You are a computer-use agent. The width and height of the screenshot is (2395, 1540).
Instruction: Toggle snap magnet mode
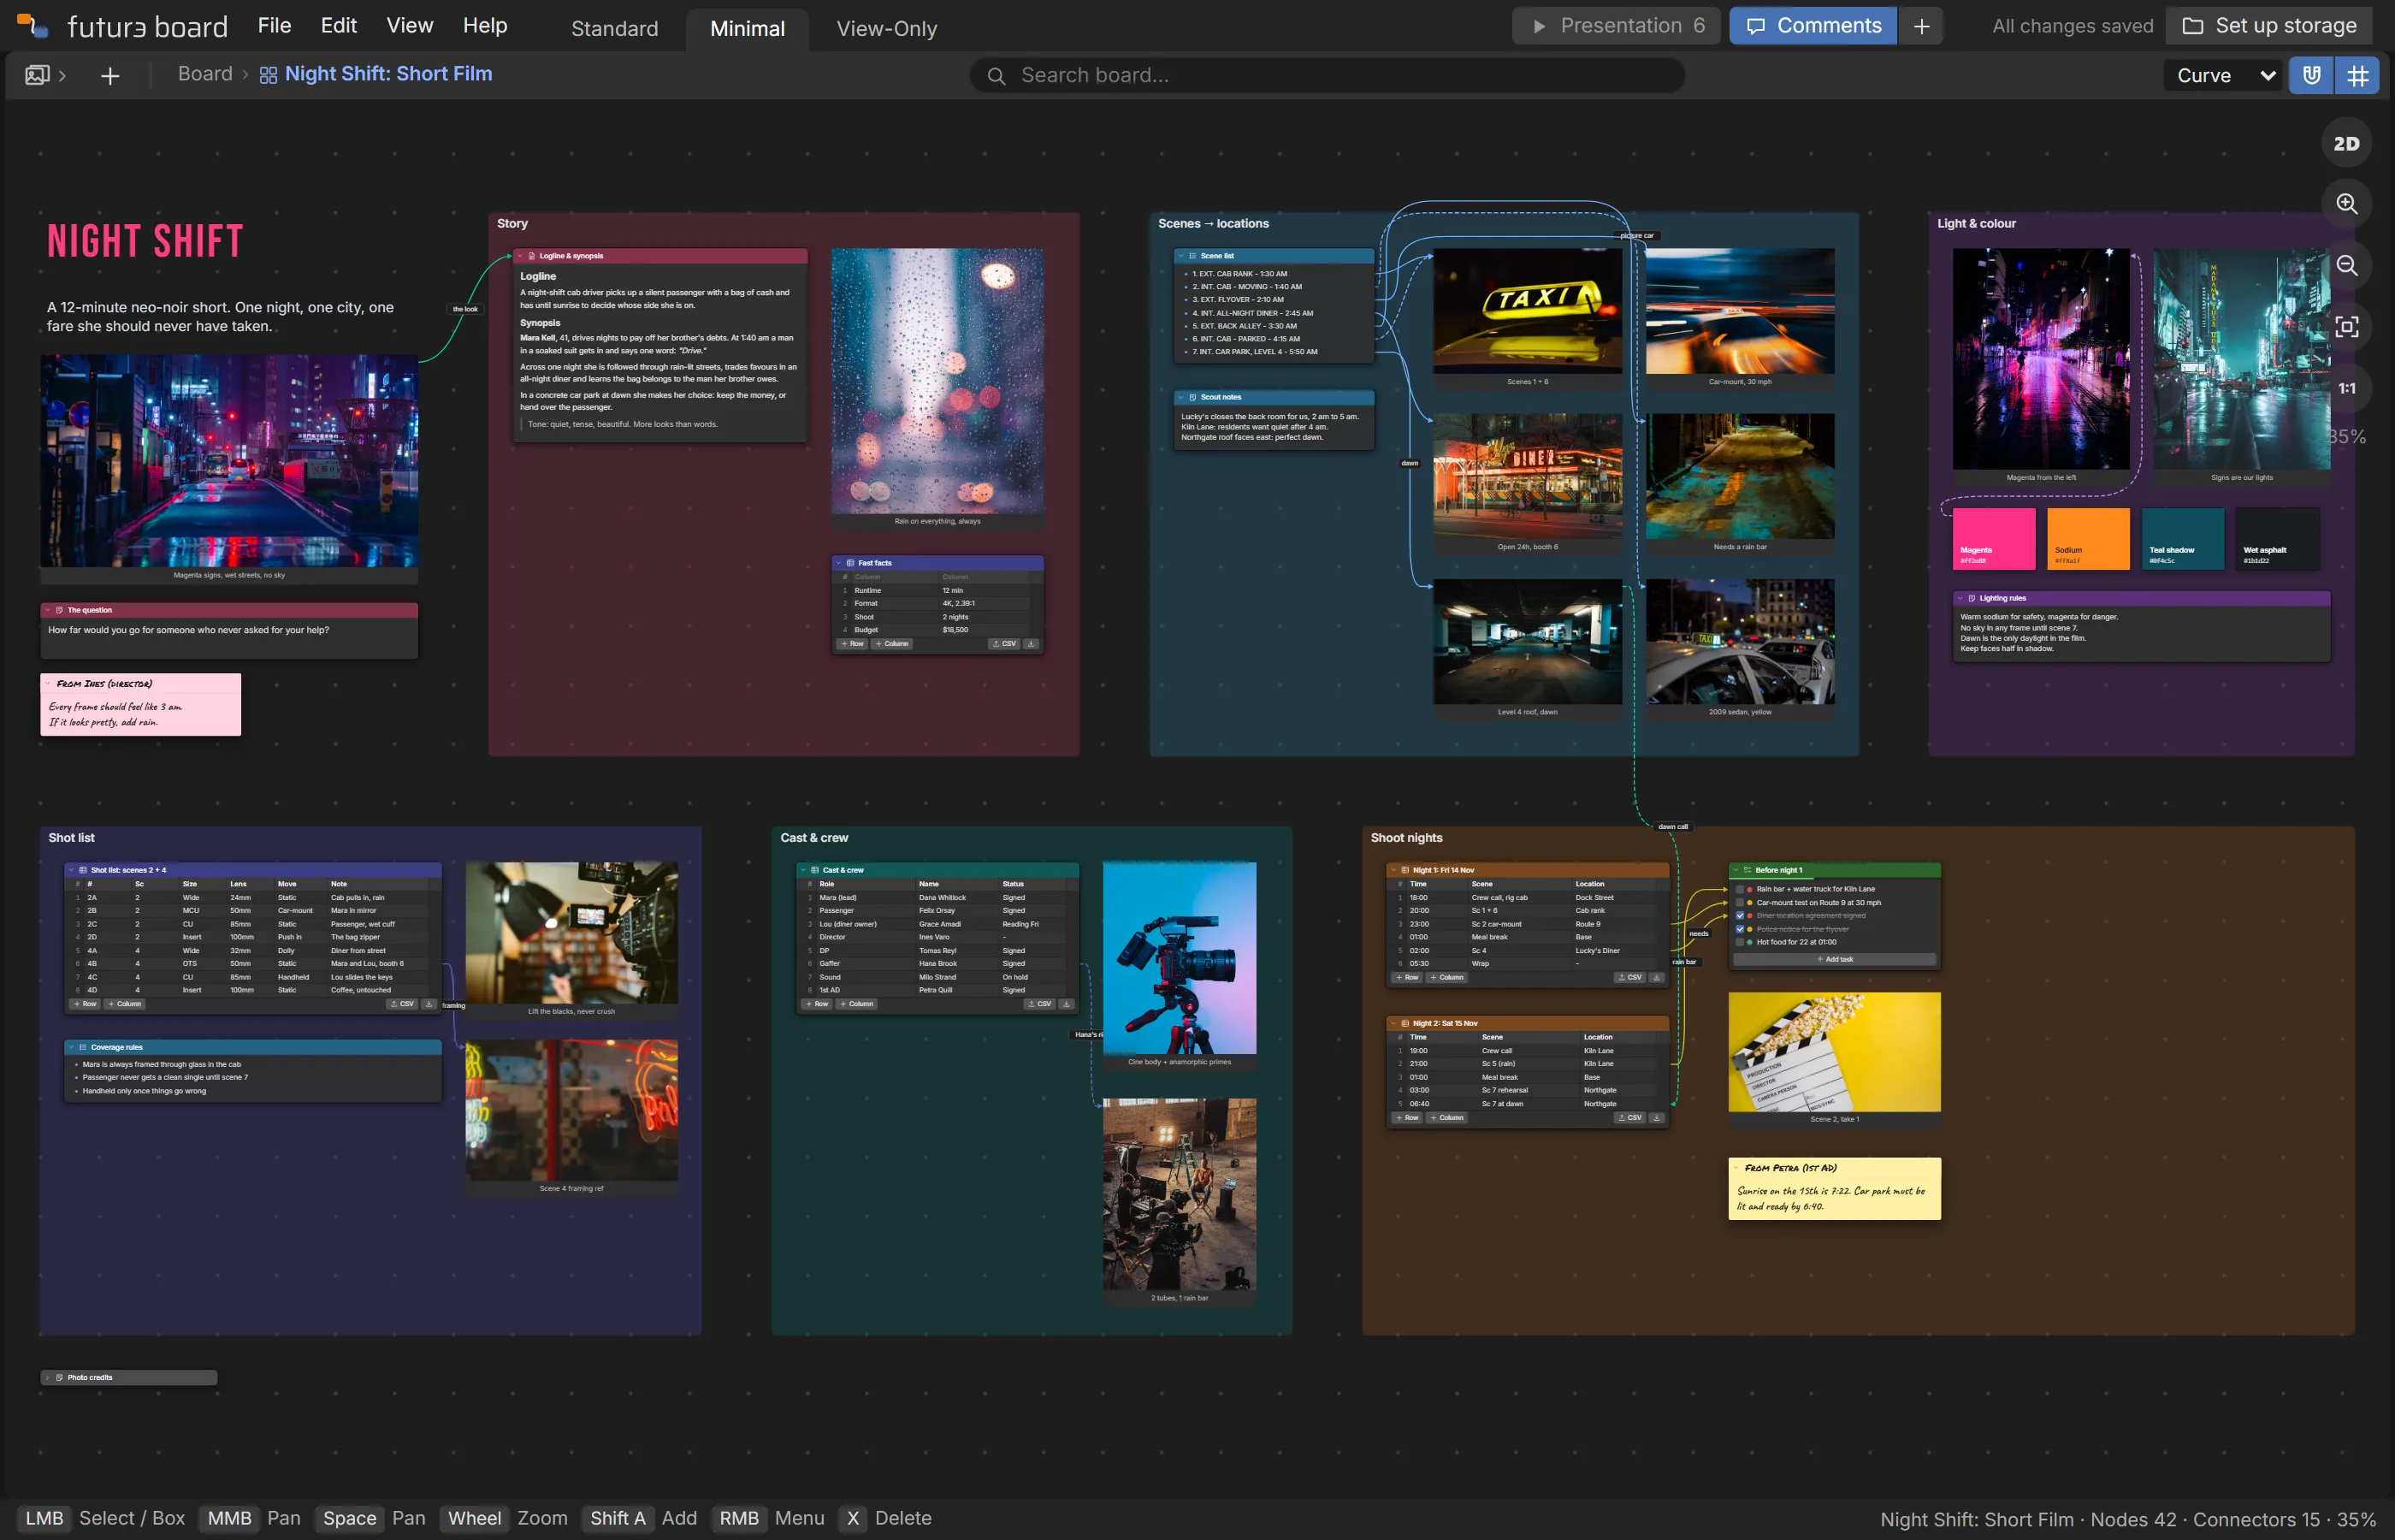(x=2311, y=75)
